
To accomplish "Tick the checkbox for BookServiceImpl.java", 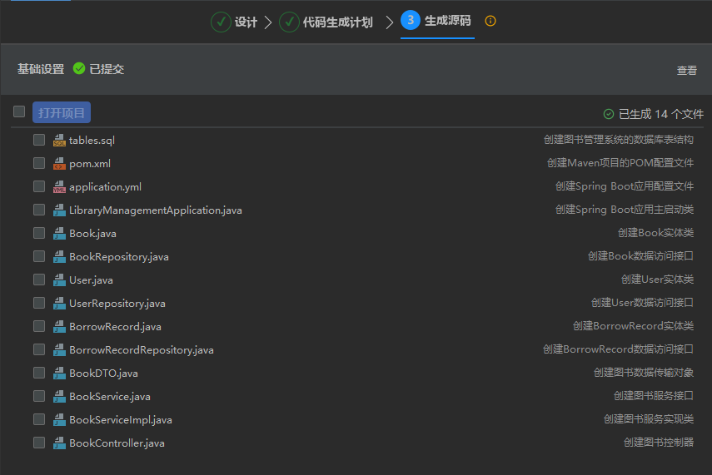I will pyautogui.click(x=39, y=419).
